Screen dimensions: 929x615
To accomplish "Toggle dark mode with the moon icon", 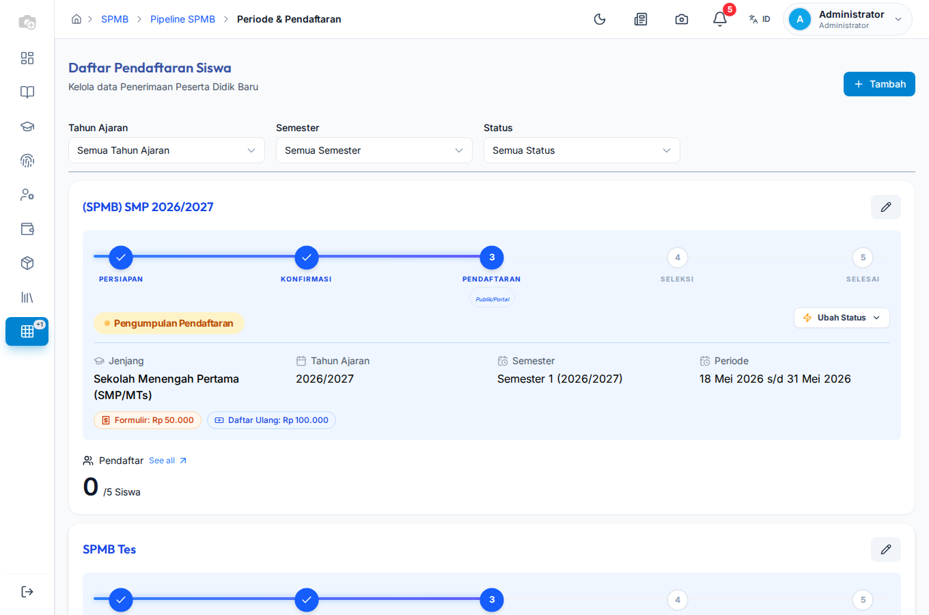I will click(600, 19).
